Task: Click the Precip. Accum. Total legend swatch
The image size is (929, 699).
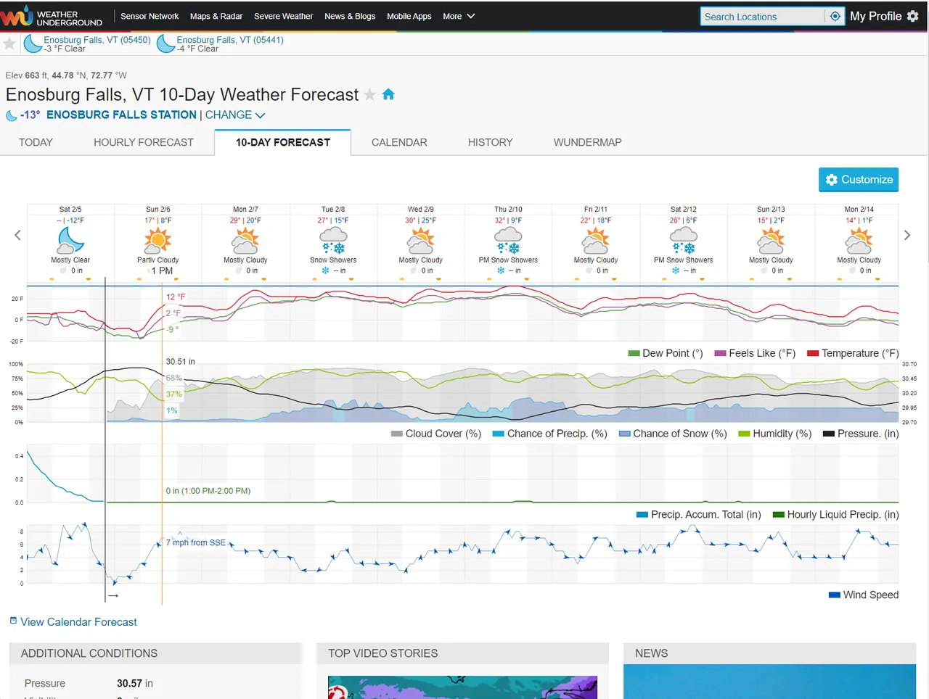Action: point(642,515)
